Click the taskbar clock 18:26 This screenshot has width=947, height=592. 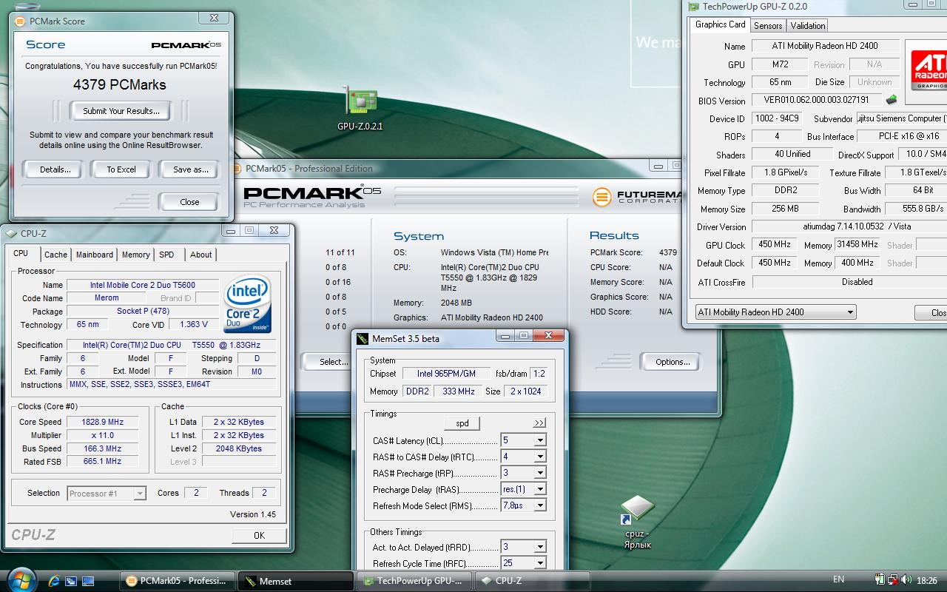[x=926, y=581]
